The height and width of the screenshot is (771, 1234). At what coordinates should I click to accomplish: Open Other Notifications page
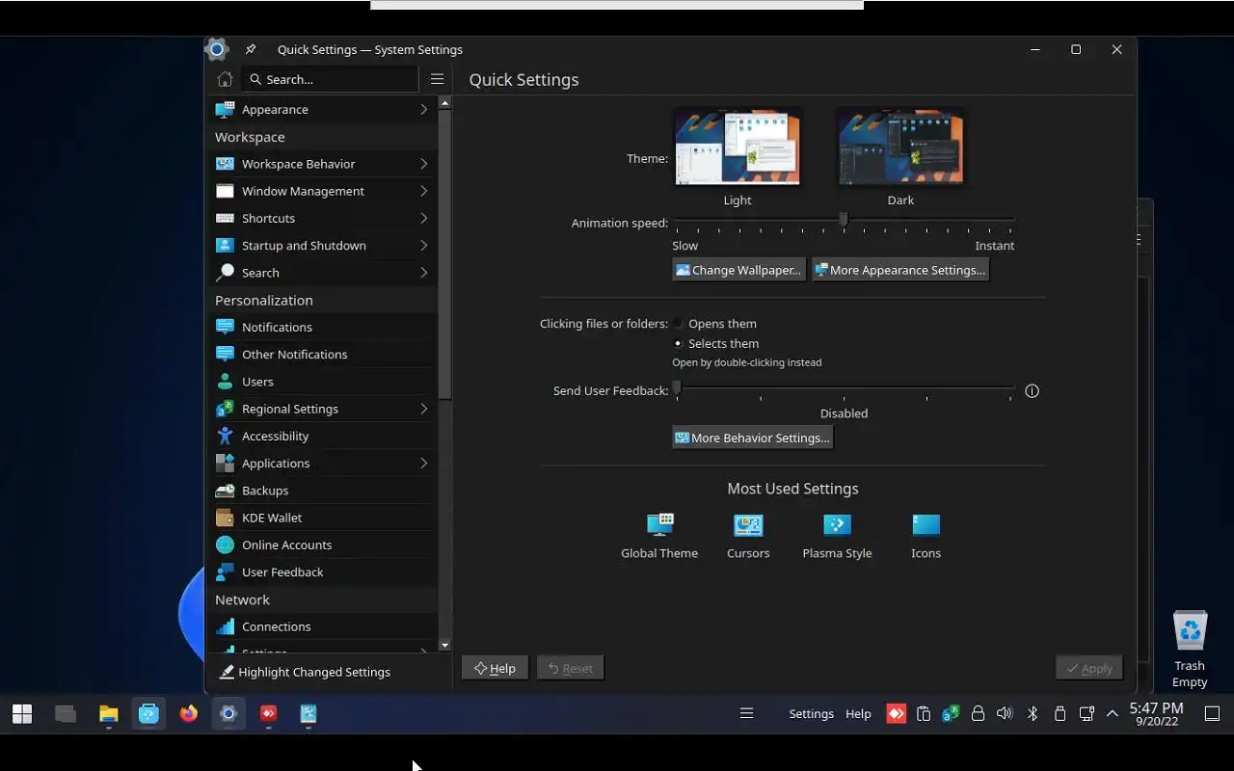[321, 354]
